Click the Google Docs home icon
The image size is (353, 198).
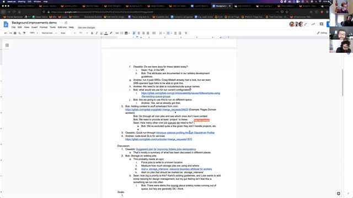(x=6, y=24)
